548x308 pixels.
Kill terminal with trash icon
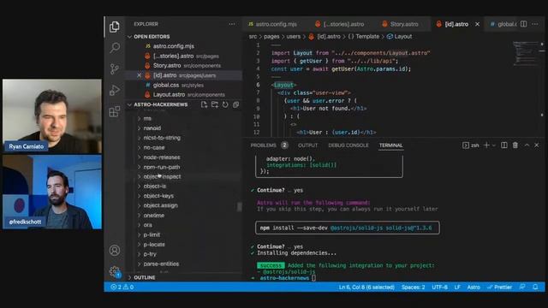click(x=515, y=145)
